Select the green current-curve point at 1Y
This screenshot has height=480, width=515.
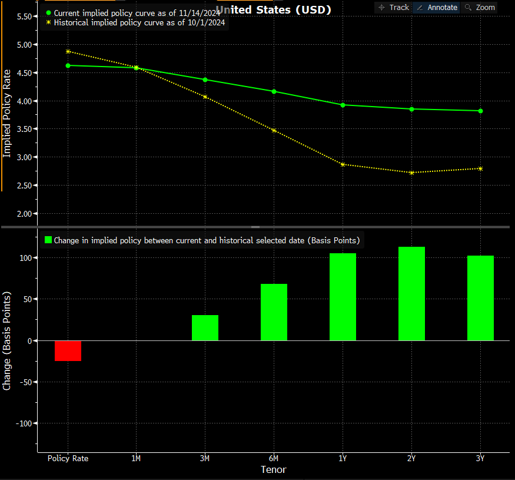click(x=343, y=105)
